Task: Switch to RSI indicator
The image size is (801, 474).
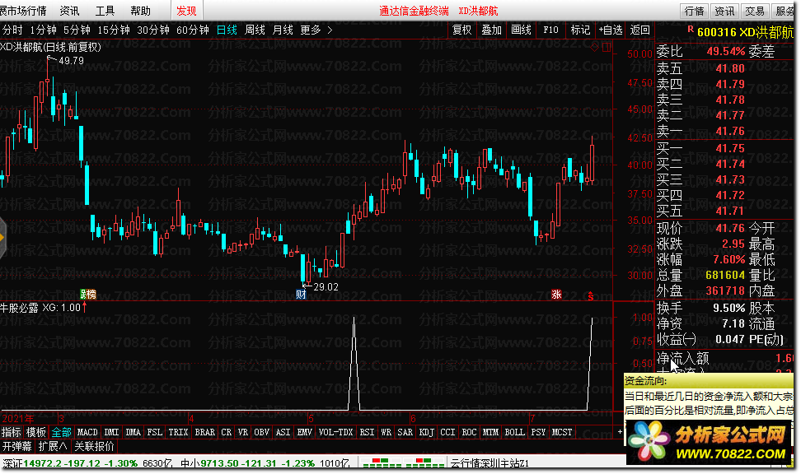Action: (367, 432)
